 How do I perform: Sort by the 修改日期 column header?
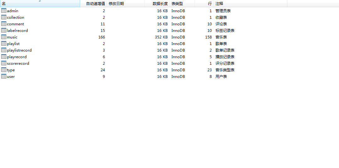click(x=125, y=4)
